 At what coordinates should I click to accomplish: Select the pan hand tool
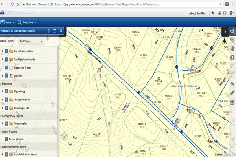pos(232,49)
